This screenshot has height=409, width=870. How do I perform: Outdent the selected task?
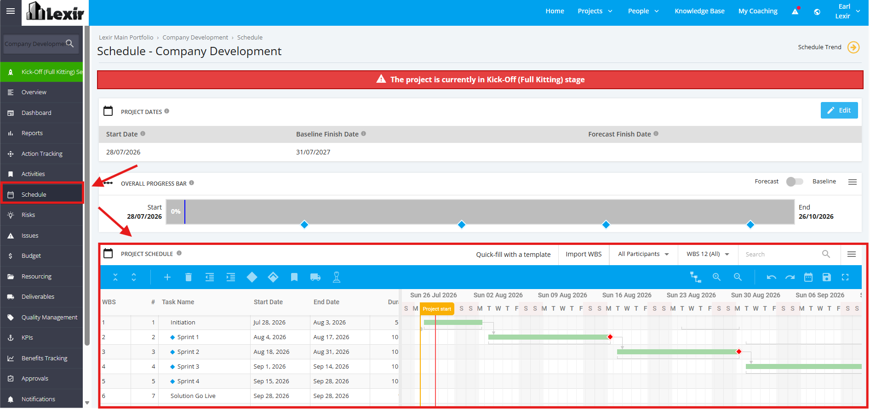click(210, 277)
